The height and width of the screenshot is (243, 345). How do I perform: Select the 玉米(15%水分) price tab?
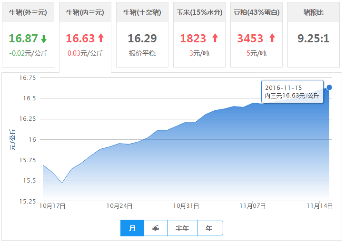[x=199, y=35]
